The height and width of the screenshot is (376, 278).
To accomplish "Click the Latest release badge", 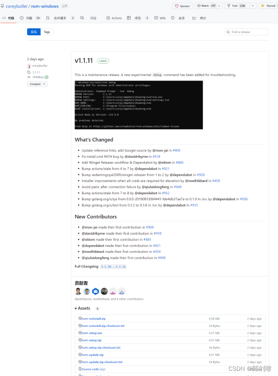I will point(103,61).
